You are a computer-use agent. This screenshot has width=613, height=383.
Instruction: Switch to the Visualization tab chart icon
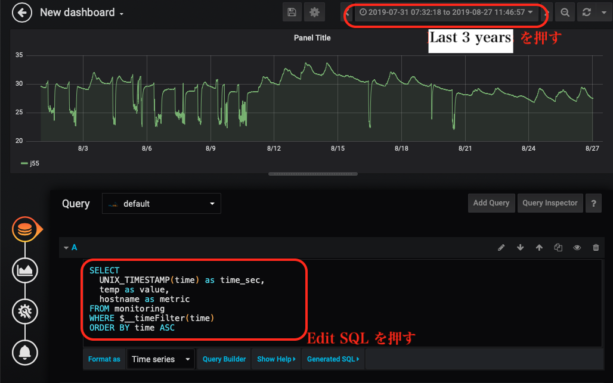(x=25, y=270)
